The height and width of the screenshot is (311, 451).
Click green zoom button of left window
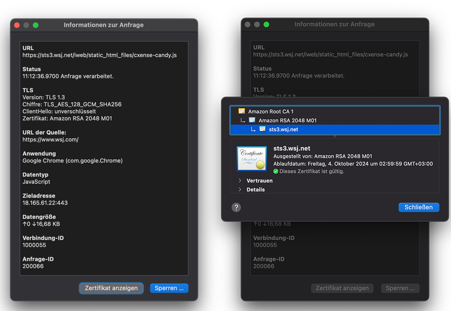[x=36, y=25]
